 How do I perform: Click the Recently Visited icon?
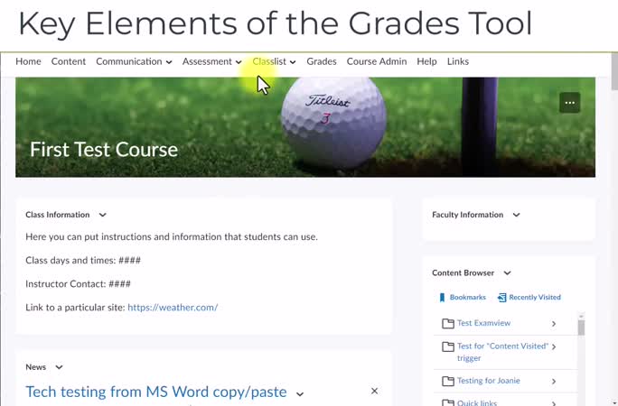[502, 297]
